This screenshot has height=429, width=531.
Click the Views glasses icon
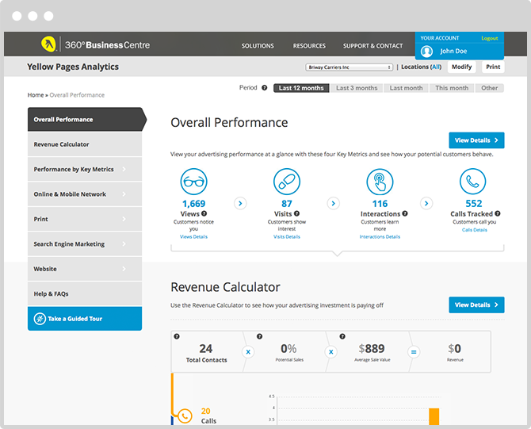point(193,182)
